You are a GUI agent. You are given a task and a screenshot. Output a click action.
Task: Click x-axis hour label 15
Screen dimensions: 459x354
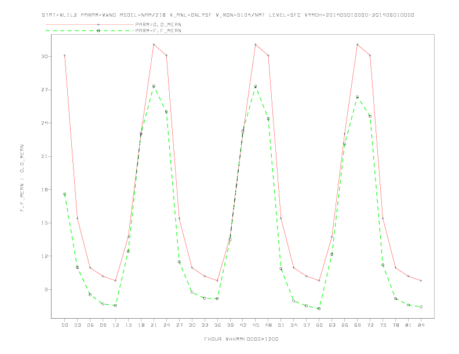pos(128,325)
